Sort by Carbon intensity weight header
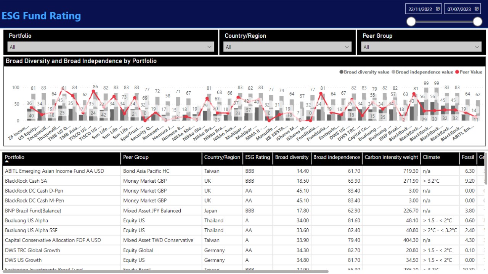488x274 pixels. pyautogui.click(x=391, y=158)
